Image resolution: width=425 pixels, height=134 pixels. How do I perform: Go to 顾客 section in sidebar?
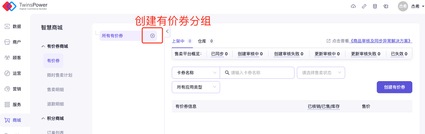(13, 58)
